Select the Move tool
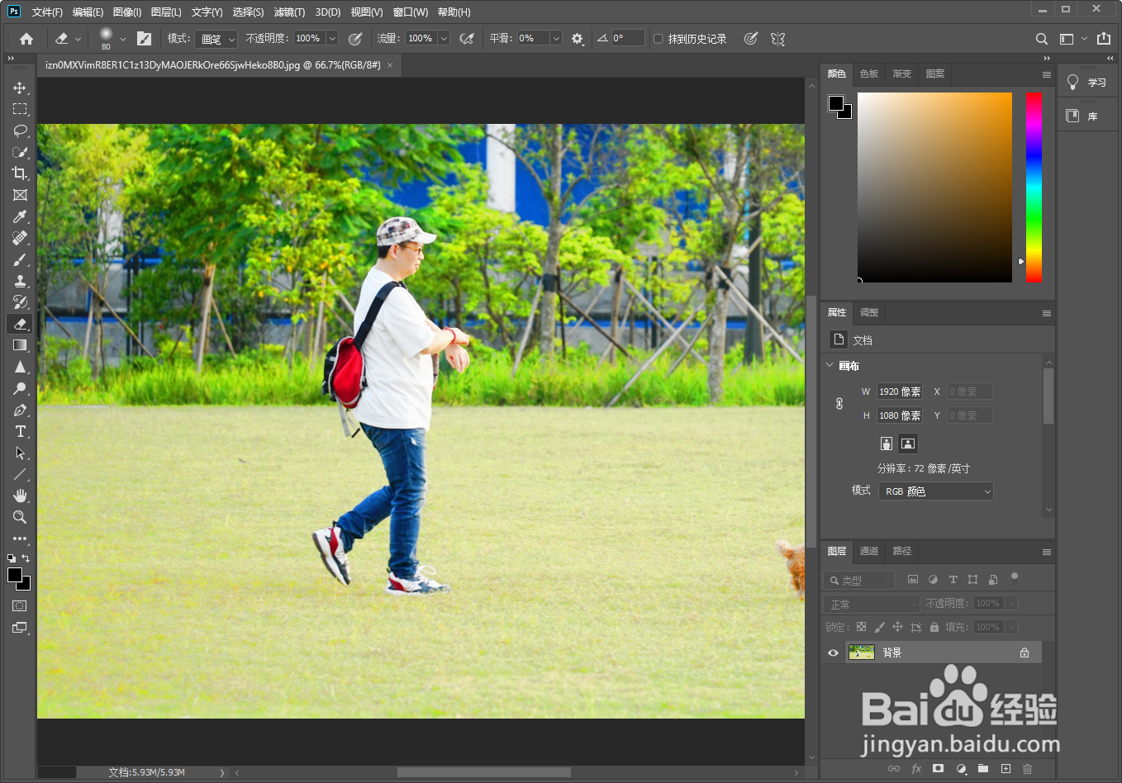Screen dimensions: 1122x783 click(20, 88)
